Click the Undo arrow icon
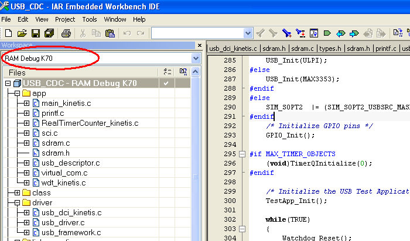410x241 pixels. click(x=127, y=33)
